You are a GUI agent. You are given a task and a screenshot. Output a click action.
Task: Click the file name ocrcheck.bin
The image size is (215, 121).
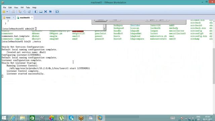click(x=198, y=28)
